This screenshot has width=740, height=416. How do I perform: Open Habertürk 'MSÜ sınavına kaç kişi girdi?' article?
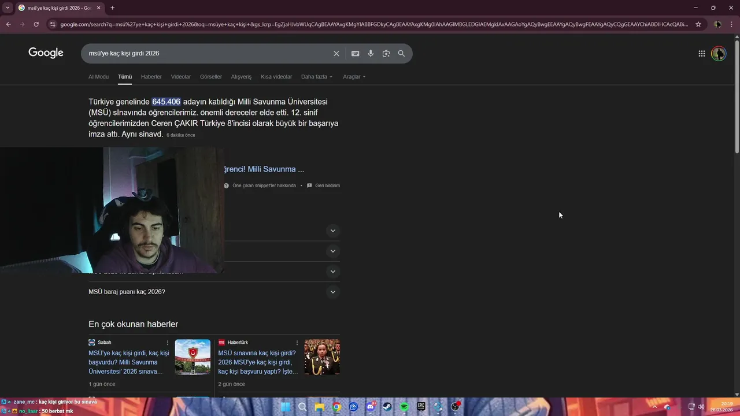(x=258, y=362)
